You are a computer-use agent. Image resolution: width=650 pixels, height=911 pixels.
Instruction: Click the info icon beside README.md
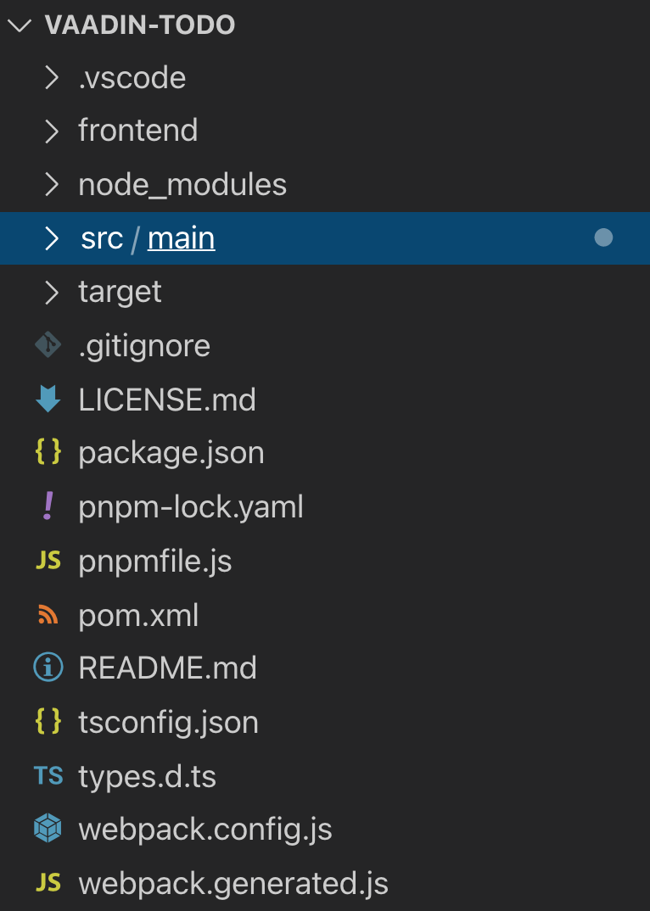tap(49, 668)
